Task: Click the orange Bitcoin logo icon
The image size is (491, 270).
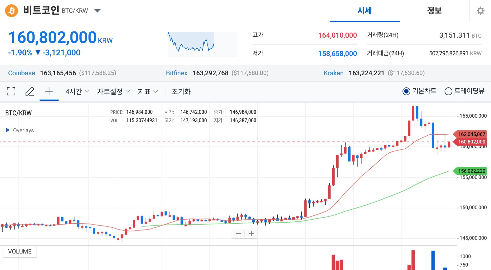Action: pyautogui.click(x=12, y=11)
